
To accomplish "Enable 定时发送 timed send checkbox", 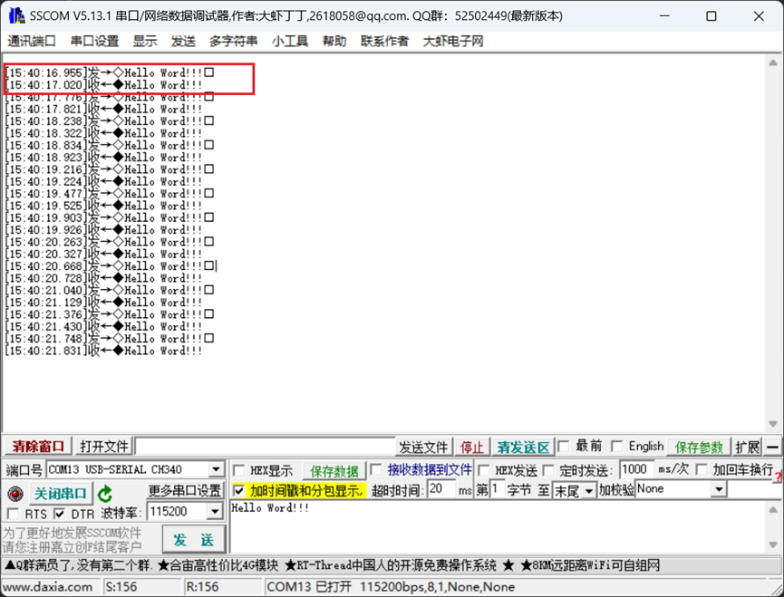I will coord(550,470).
